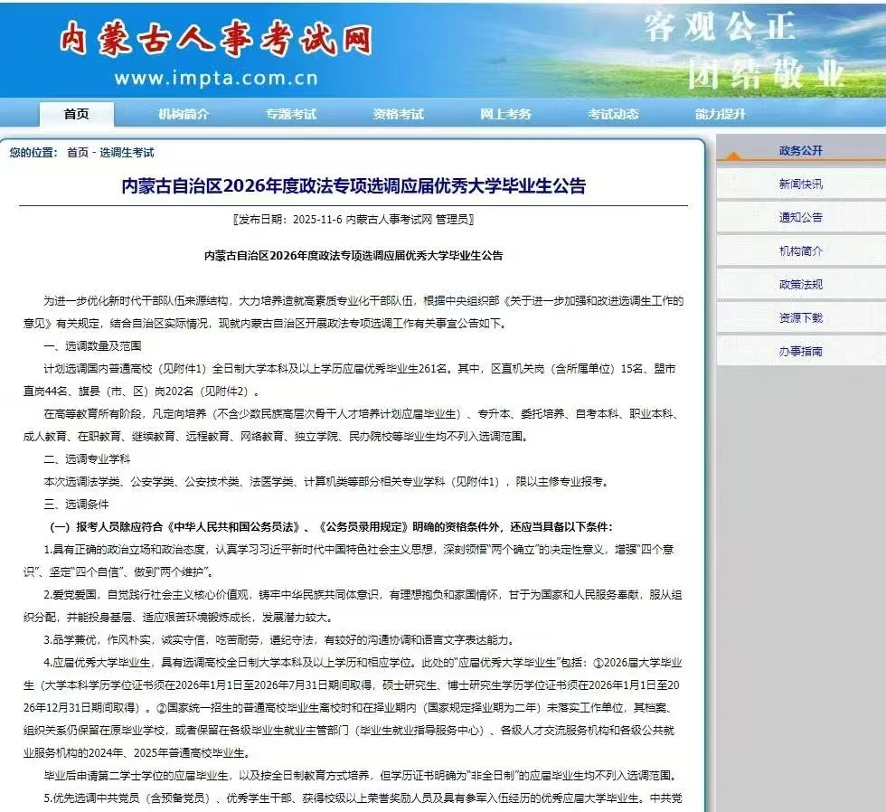
Task: Open the 专题考试 menu
Action: (x=289, y=116)
